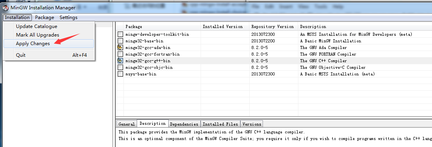The width and height of the screenshot is (432, 147).
Task: Click marked-for-install icon of mingw32-gcc-ada-bin
Action: click(120, 47)
